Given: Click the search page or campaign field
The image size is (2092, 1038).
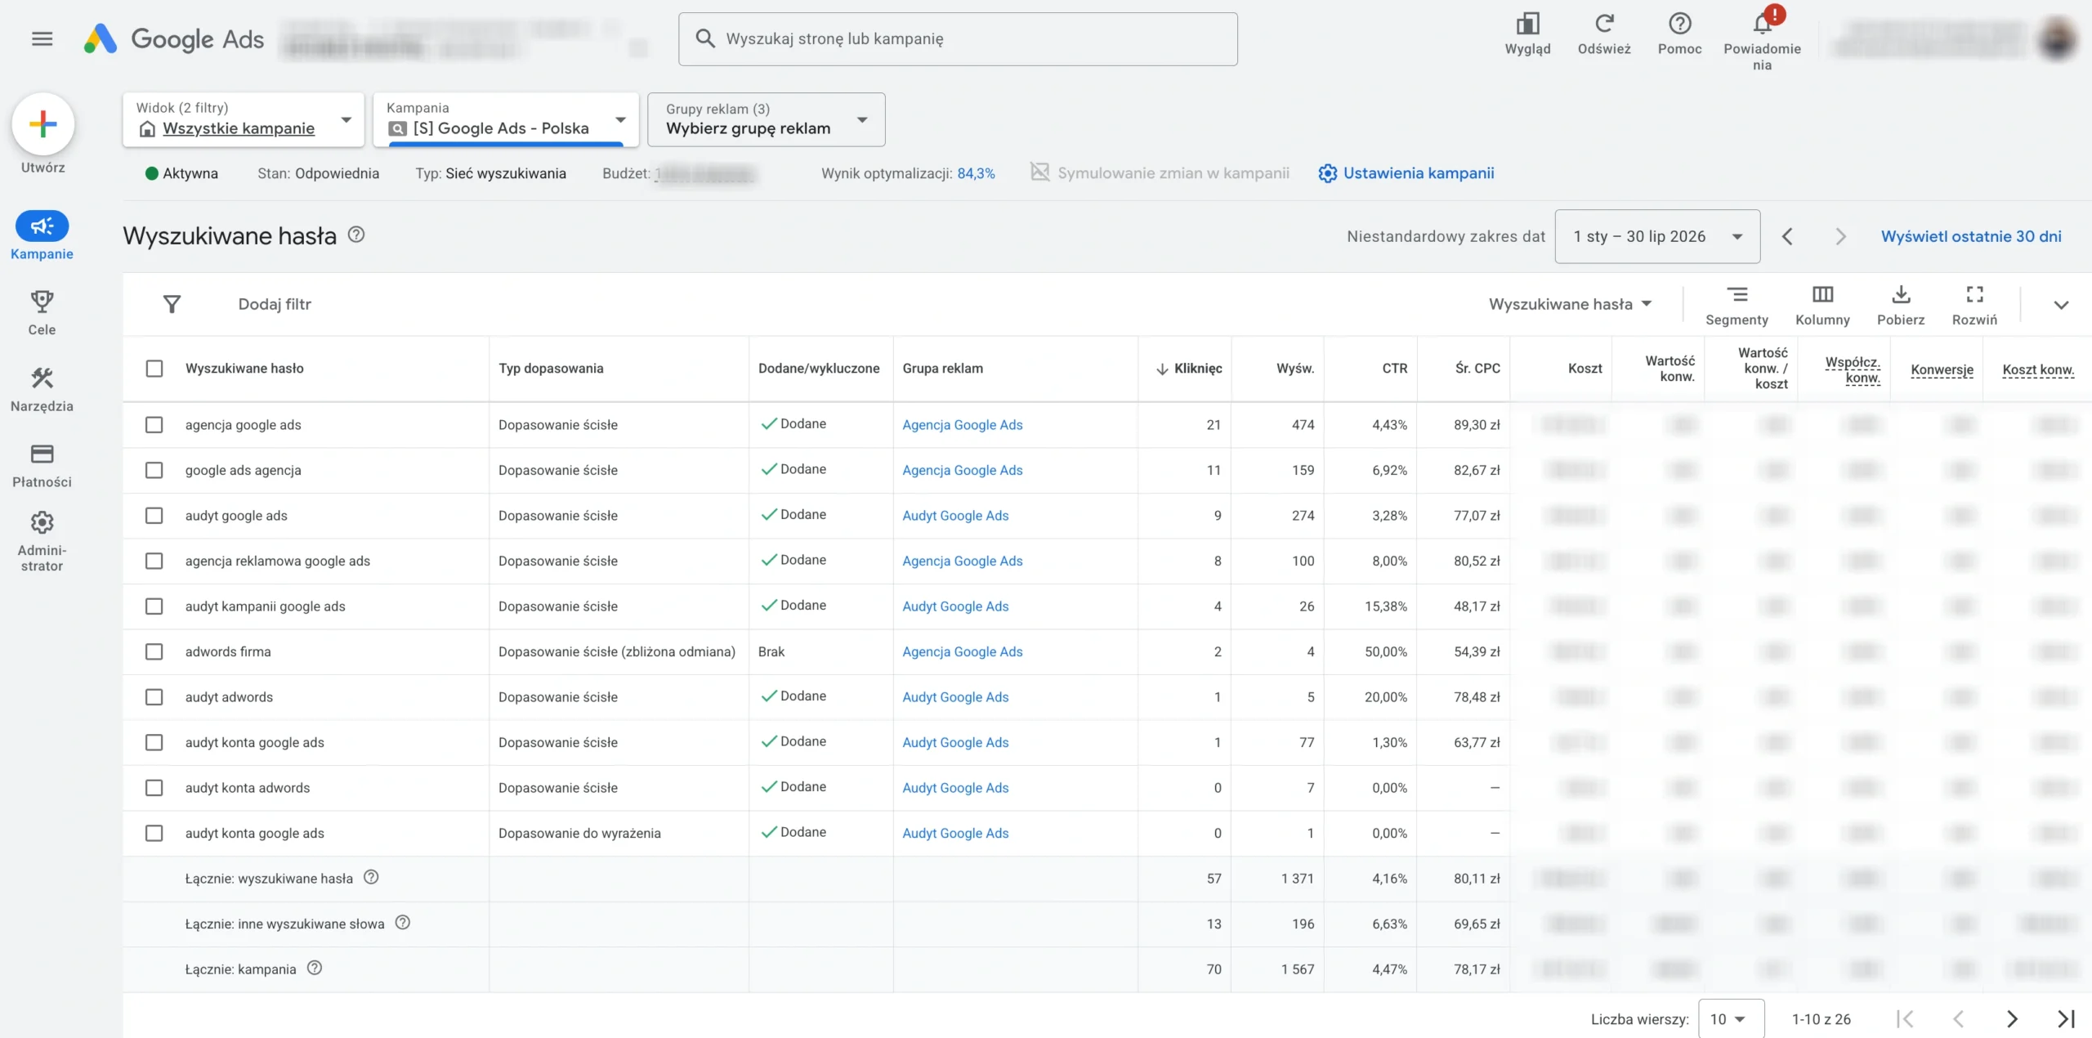Looking at the screenshot, I should (x=958, y=38).
